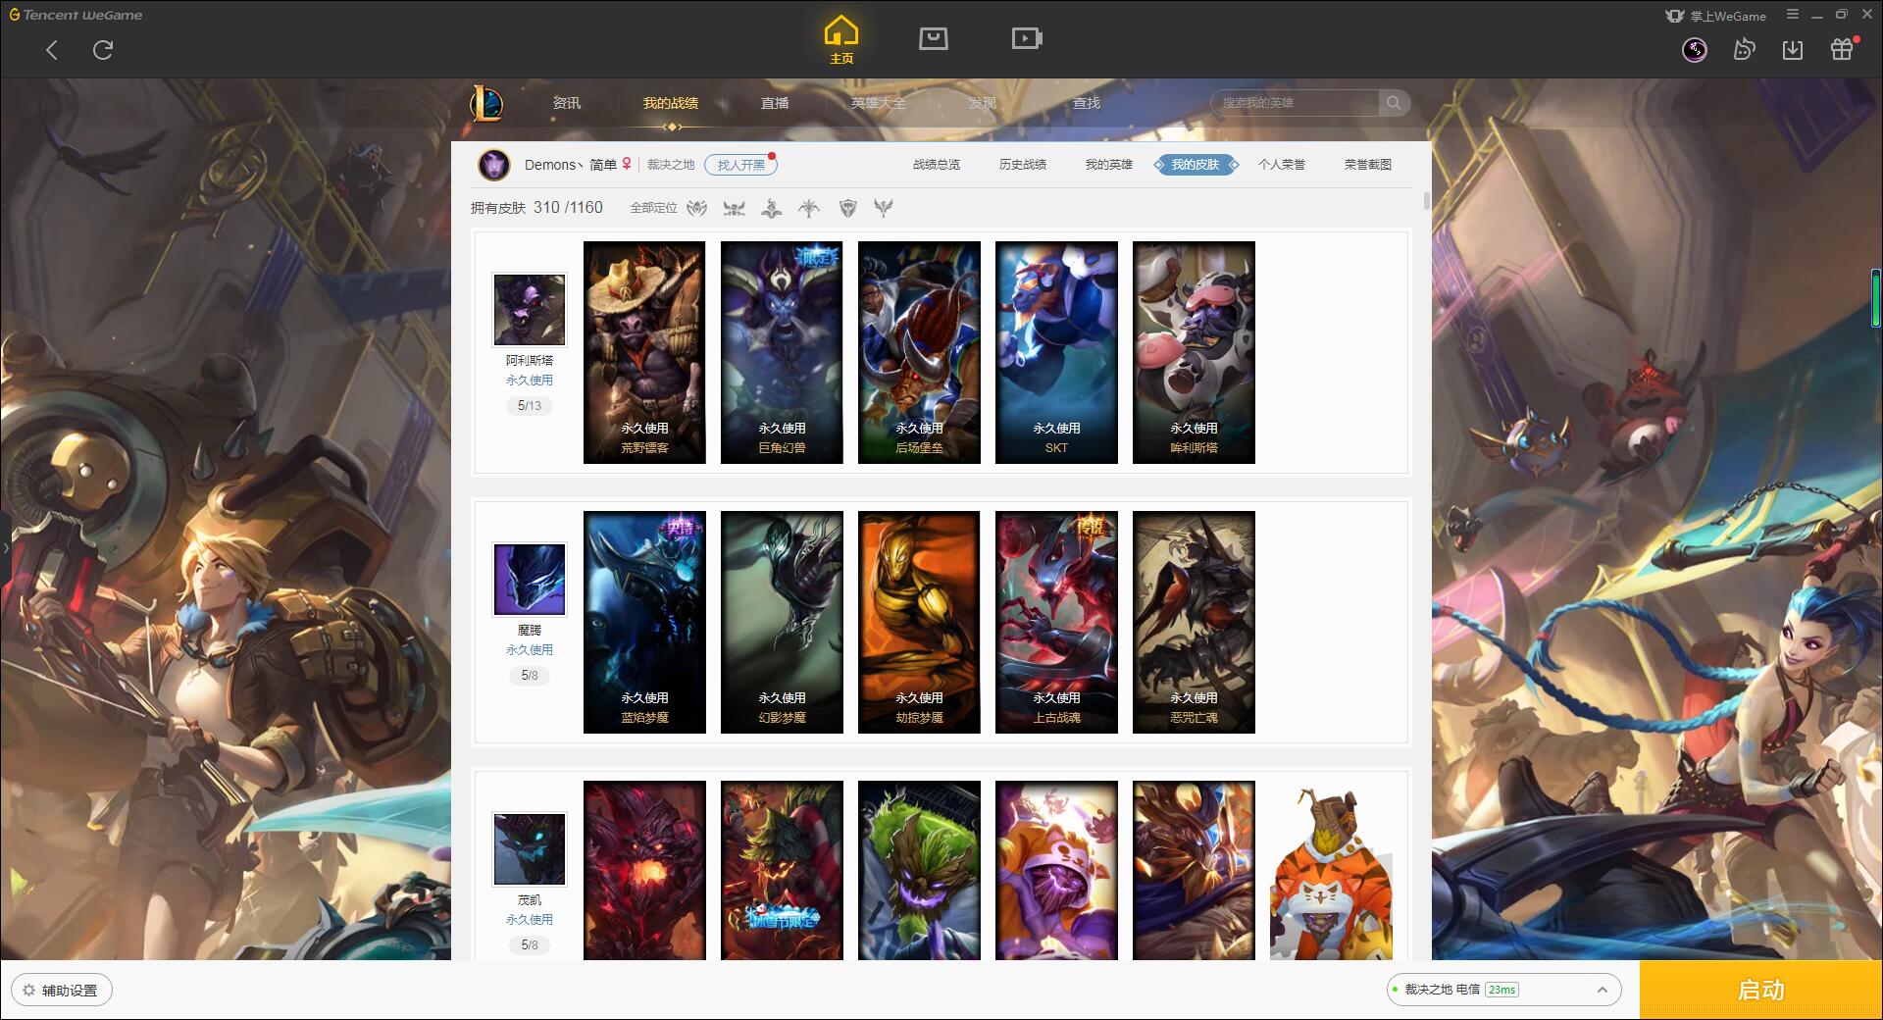
Task: Expand the 裁决之地 电信 server selector
Action: (x=1503, y=990)
